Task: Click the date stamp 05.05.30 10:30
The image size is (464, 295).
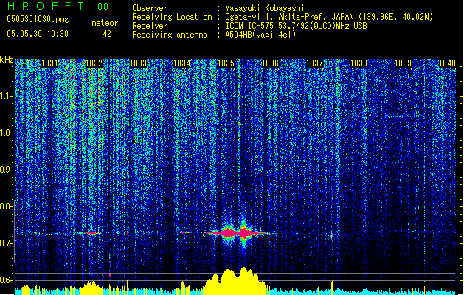Action: coord(38,34)
